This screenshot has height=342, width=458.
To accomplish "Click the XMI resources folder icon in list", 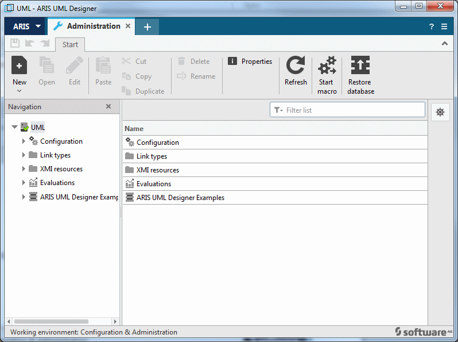I will 129,170.
